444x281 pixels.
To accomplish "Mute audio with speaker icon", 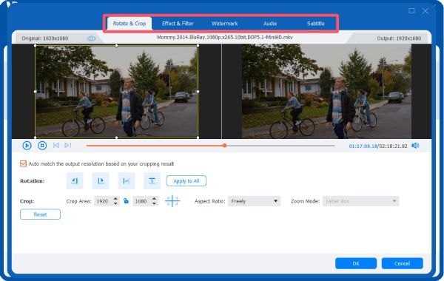I will pyautogui.click(x=415, y=146).
